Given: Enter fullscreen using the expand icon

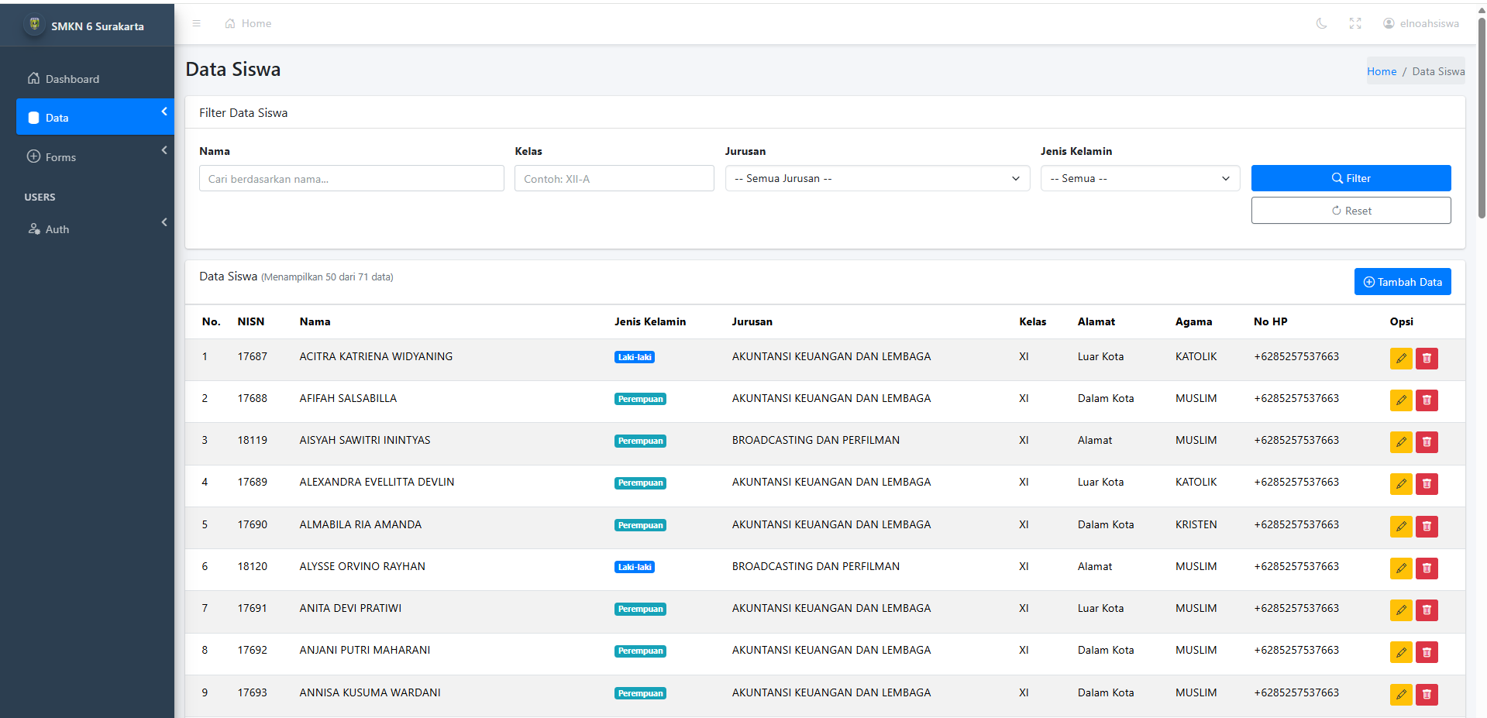Looking at the screenshot, I should [x=1354, y=23].
